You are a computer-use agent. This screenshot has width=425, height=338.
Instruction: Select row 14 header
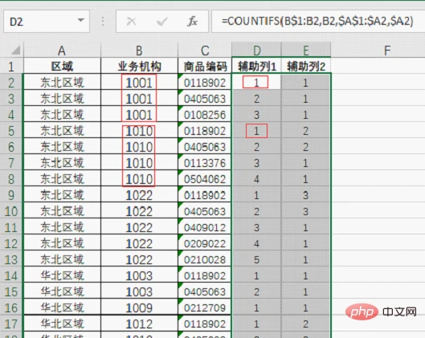(11, 275)
